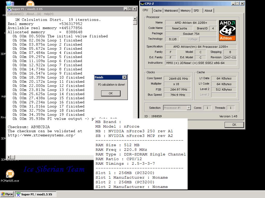This screenshot has width=265, height=198.
Task: Select the CPU tab in CPU-Z
Action: [145, 10]
